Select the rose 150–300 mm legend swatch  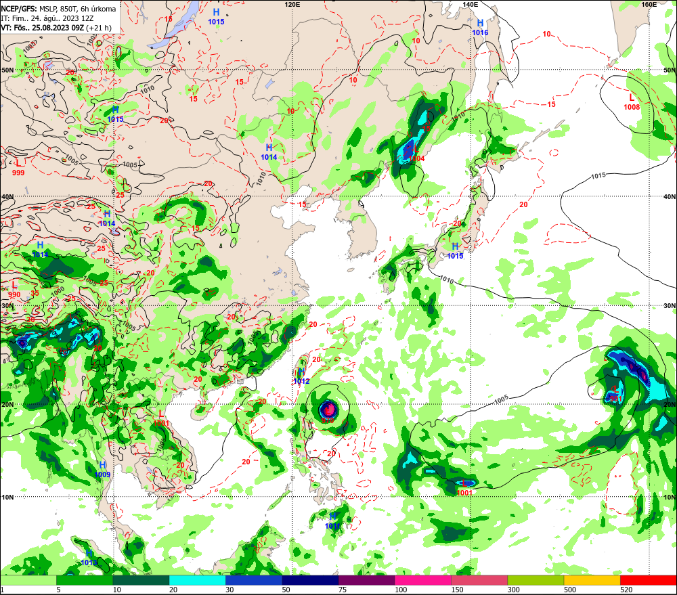tap(479, 580)
